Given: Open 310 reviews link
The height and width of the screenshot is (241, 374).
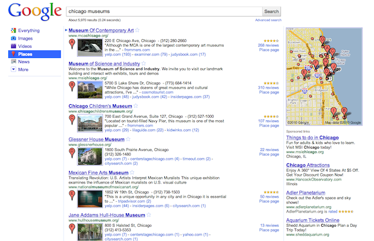Looking at the screenshot, I should 268,88.
